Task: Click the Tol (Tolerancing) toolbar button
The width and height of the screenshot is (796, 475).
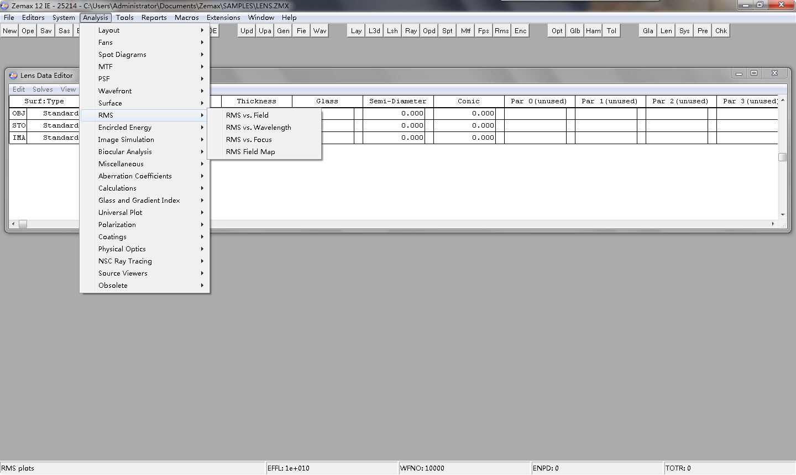Action: pyautogui.click(x=611, y=31)
